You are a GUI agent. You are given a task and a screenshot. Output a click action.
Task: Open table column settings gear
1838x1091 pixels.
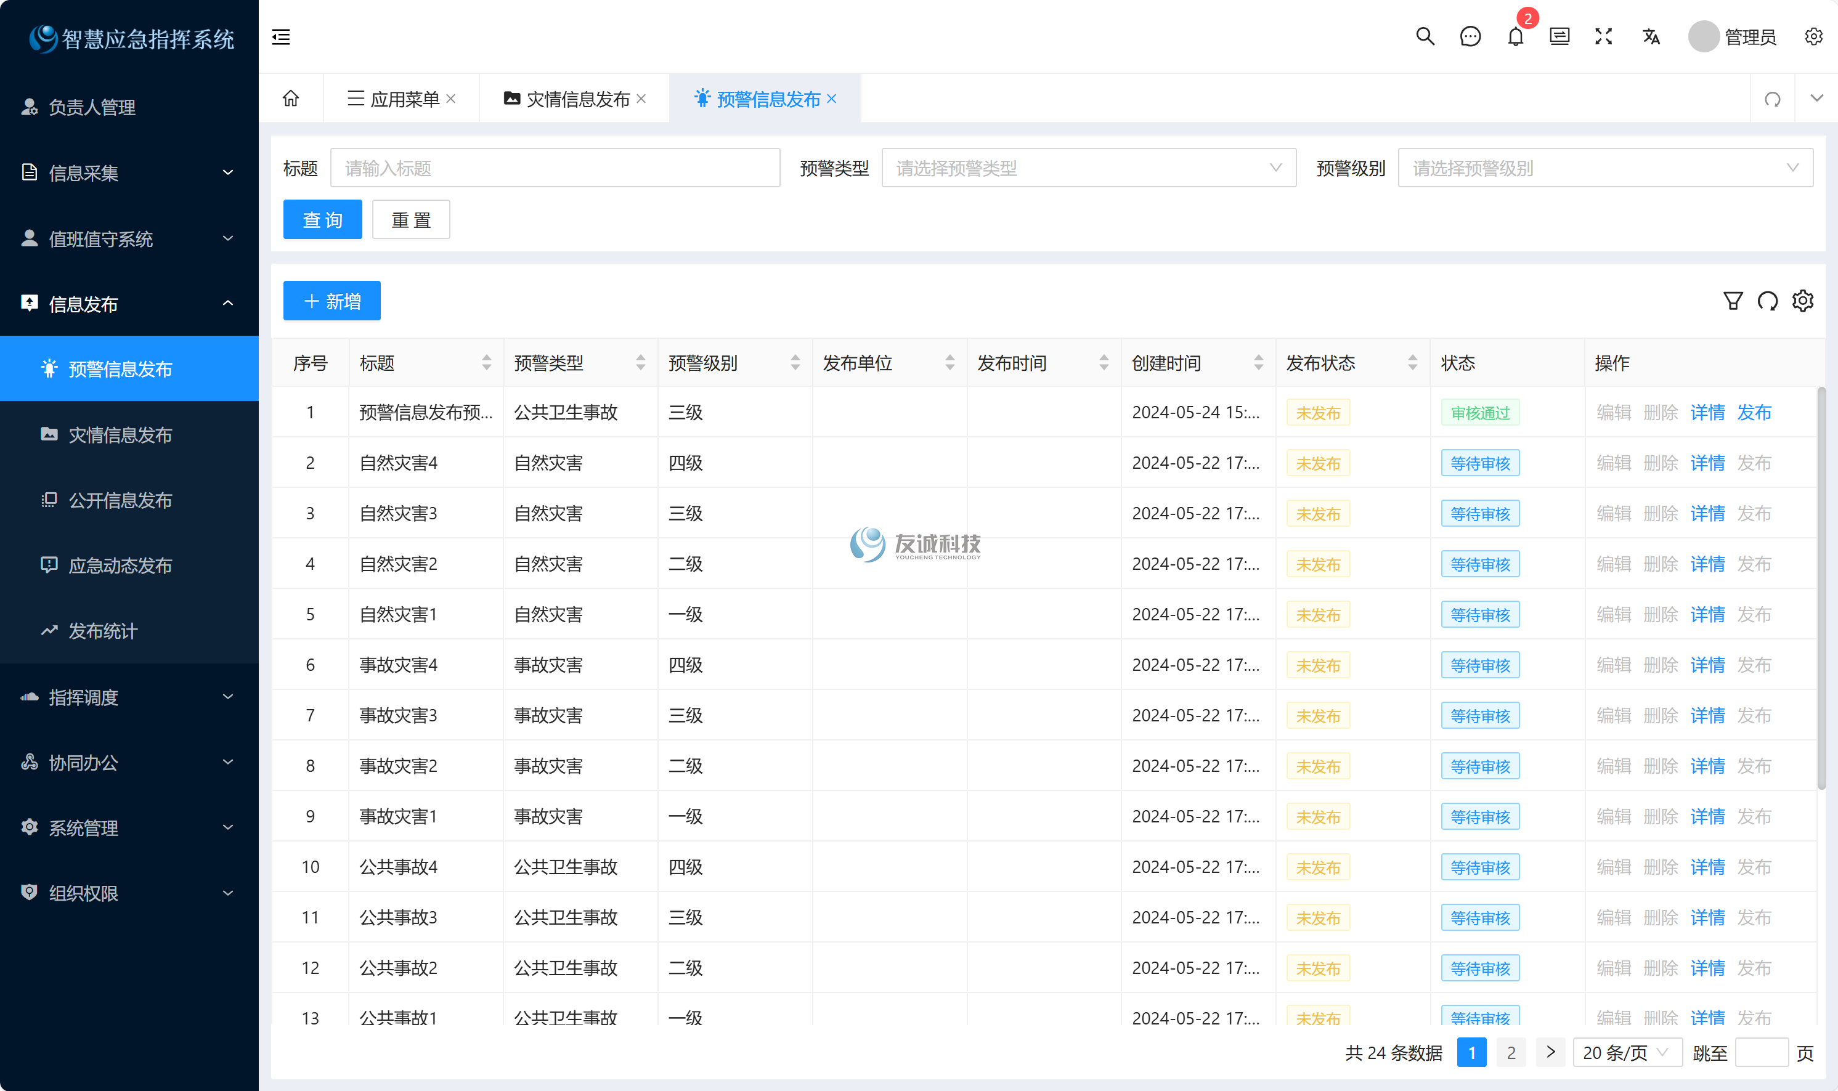coord(1803,301)
